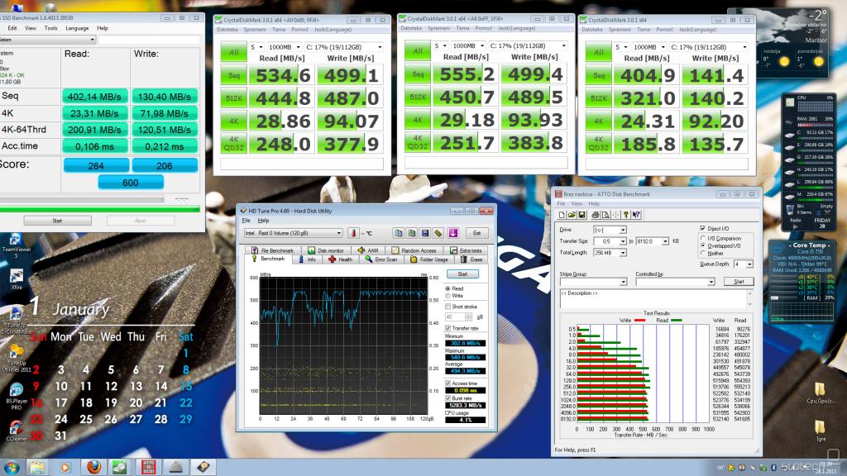This screenshot has width=847, height=476.
Task: Open the BS.Player PRO desktop shortcut
Action: click(17, 397)
